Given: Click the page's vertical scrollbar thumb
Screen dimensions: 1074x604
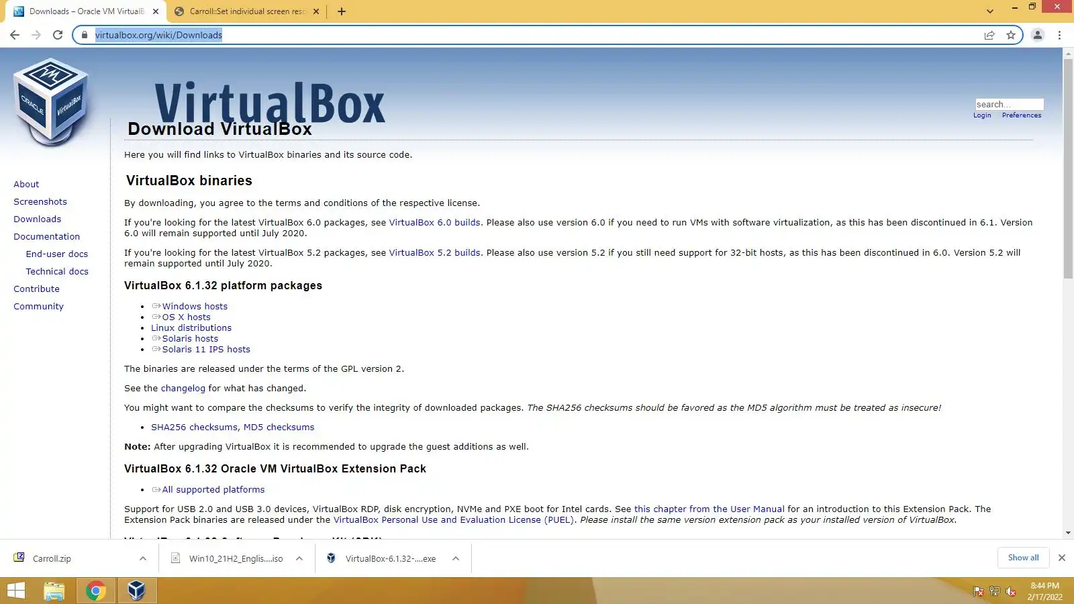Looking at the screenshot, I should [1068, 168].
